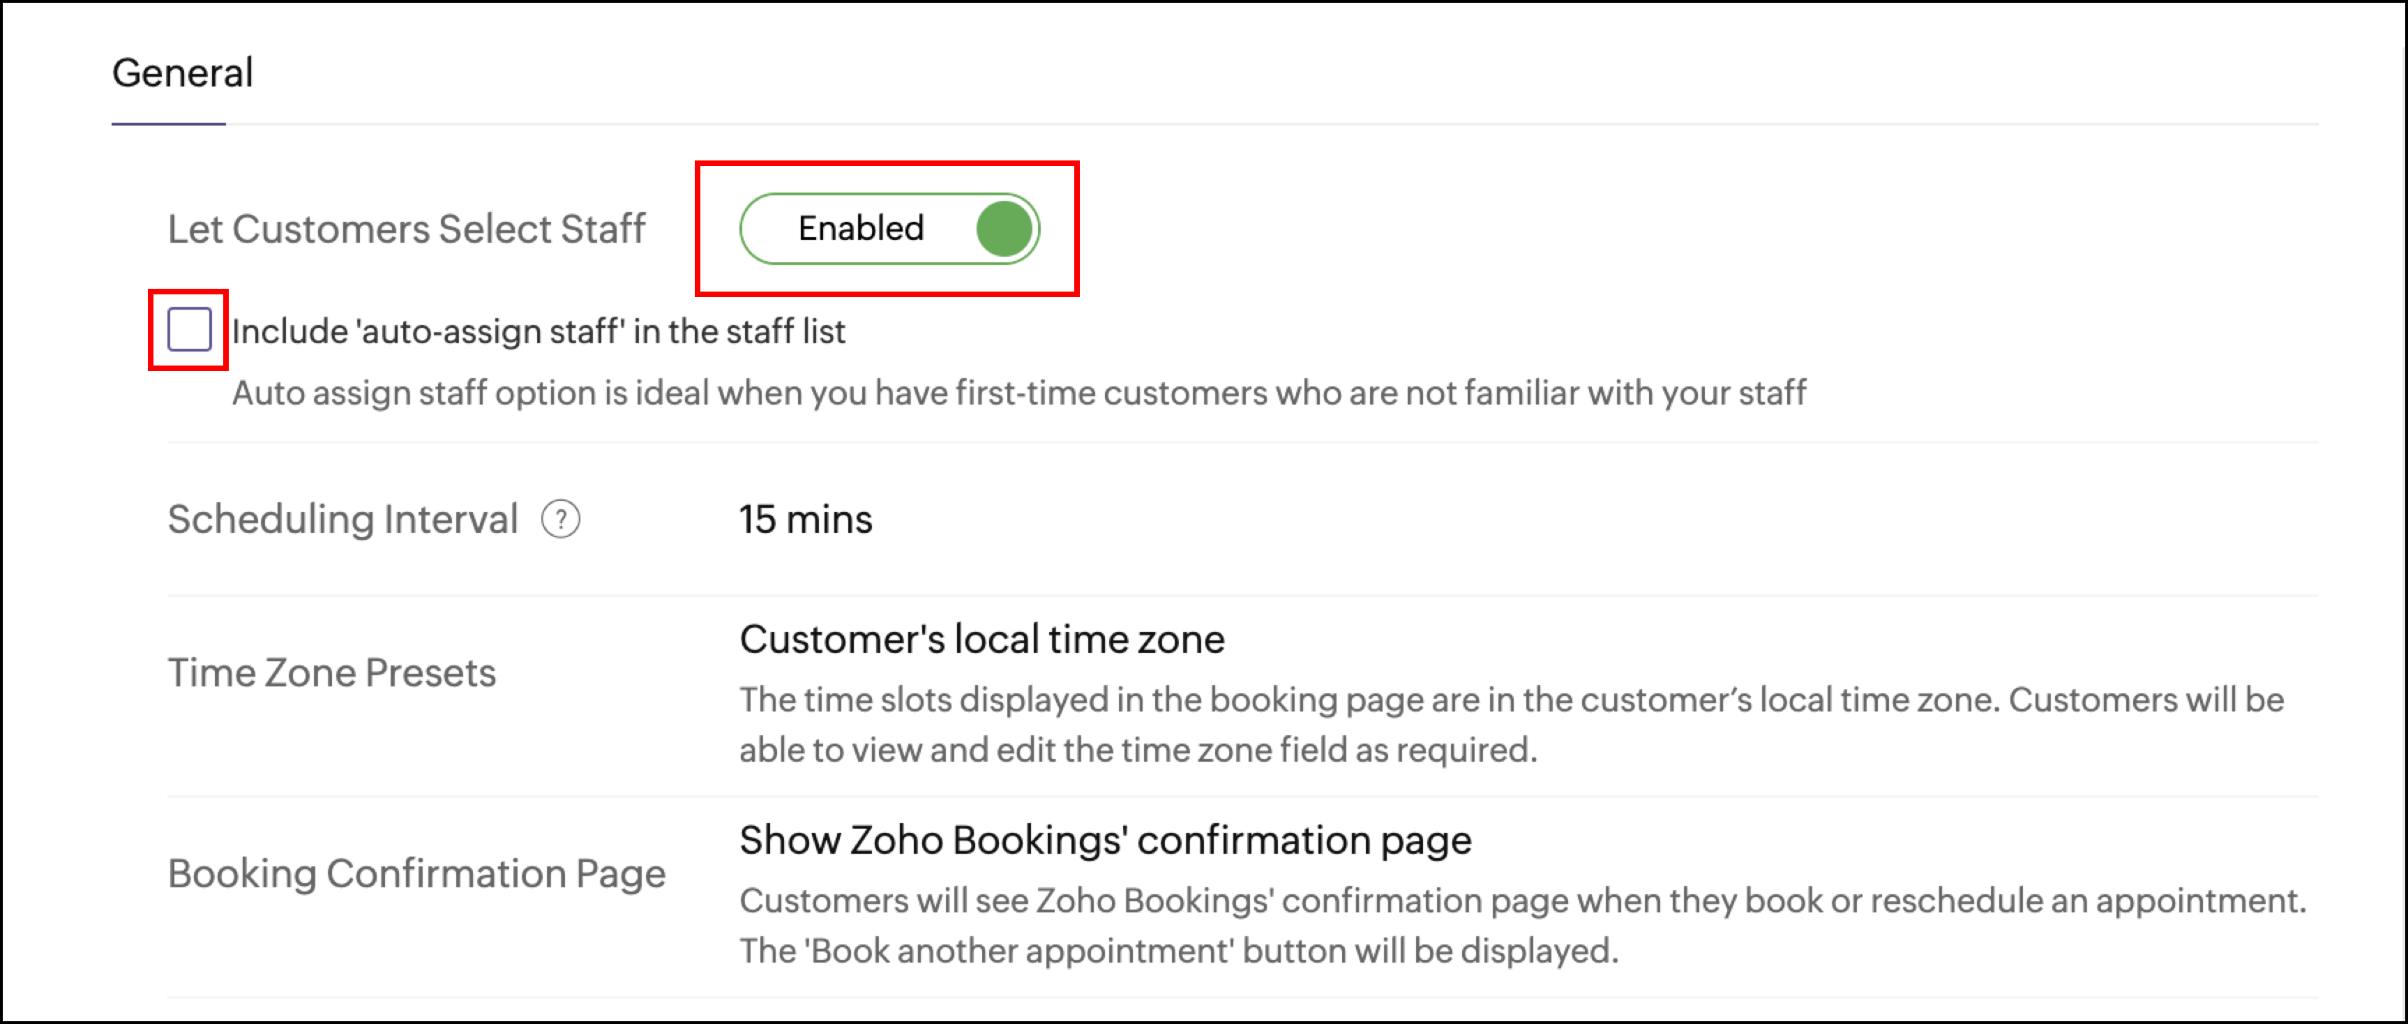Open Show Zoho Bookings' confirmation page option
The height and width of the screenshot is (1024, 2408).
[x=1106, y=840]
